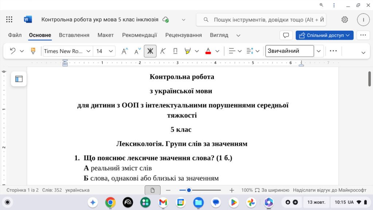Viewport: 373px width, 210px height.
Task: Switch to the Вставлення ribbon tab
Action: point(74,35)
